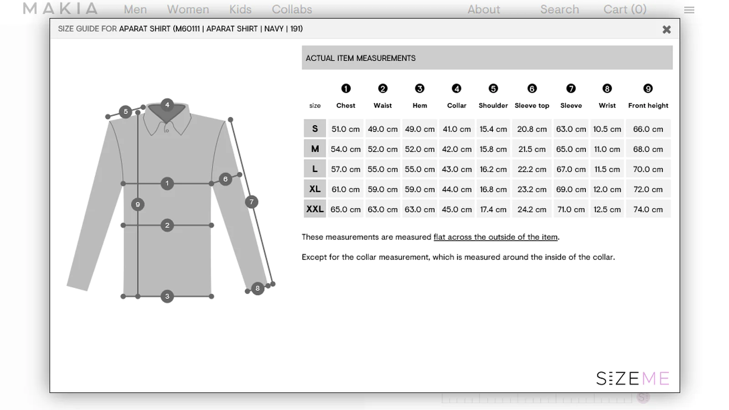Click the MAKIA logo
729x410 pixels.
coord(60,9)
